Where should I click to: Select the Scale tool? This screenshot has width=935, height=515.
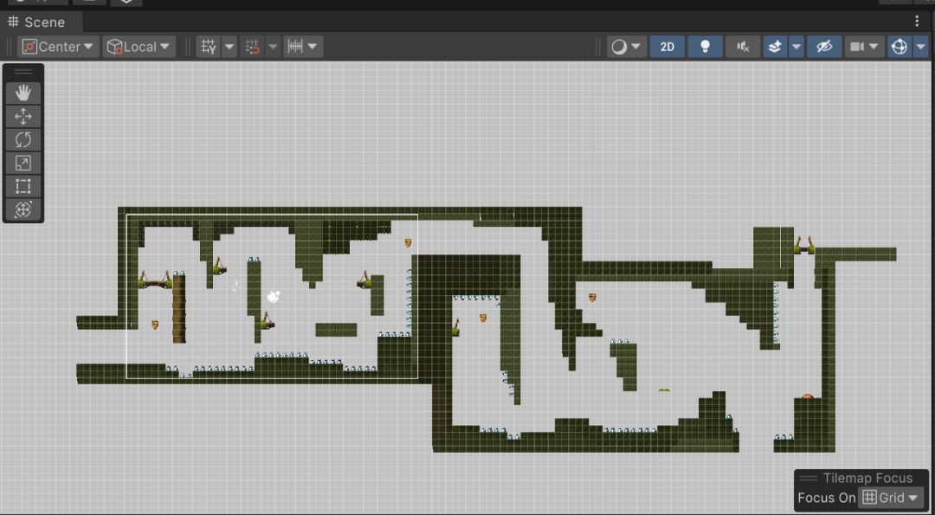[x=23, y=163]
